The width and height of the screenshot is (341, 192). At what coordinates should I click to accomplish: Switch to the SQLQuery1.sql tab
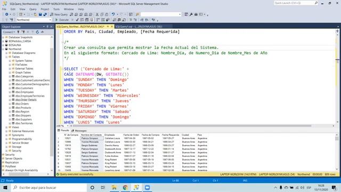pos(139,27)
